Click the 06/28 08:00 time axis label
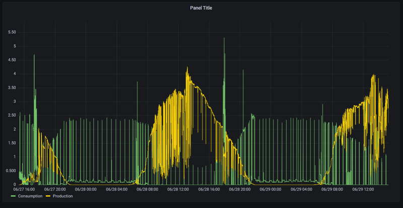Viewport: 403px width, 208px height. pos(148,189)
